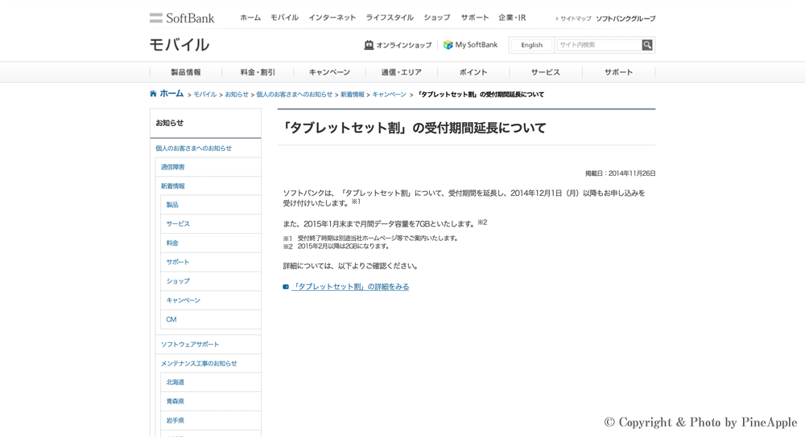This screenshot has width=805, height=437.
Task: Click the search magnifier icon
Action: pyautogui.click(x=647, y=45)
